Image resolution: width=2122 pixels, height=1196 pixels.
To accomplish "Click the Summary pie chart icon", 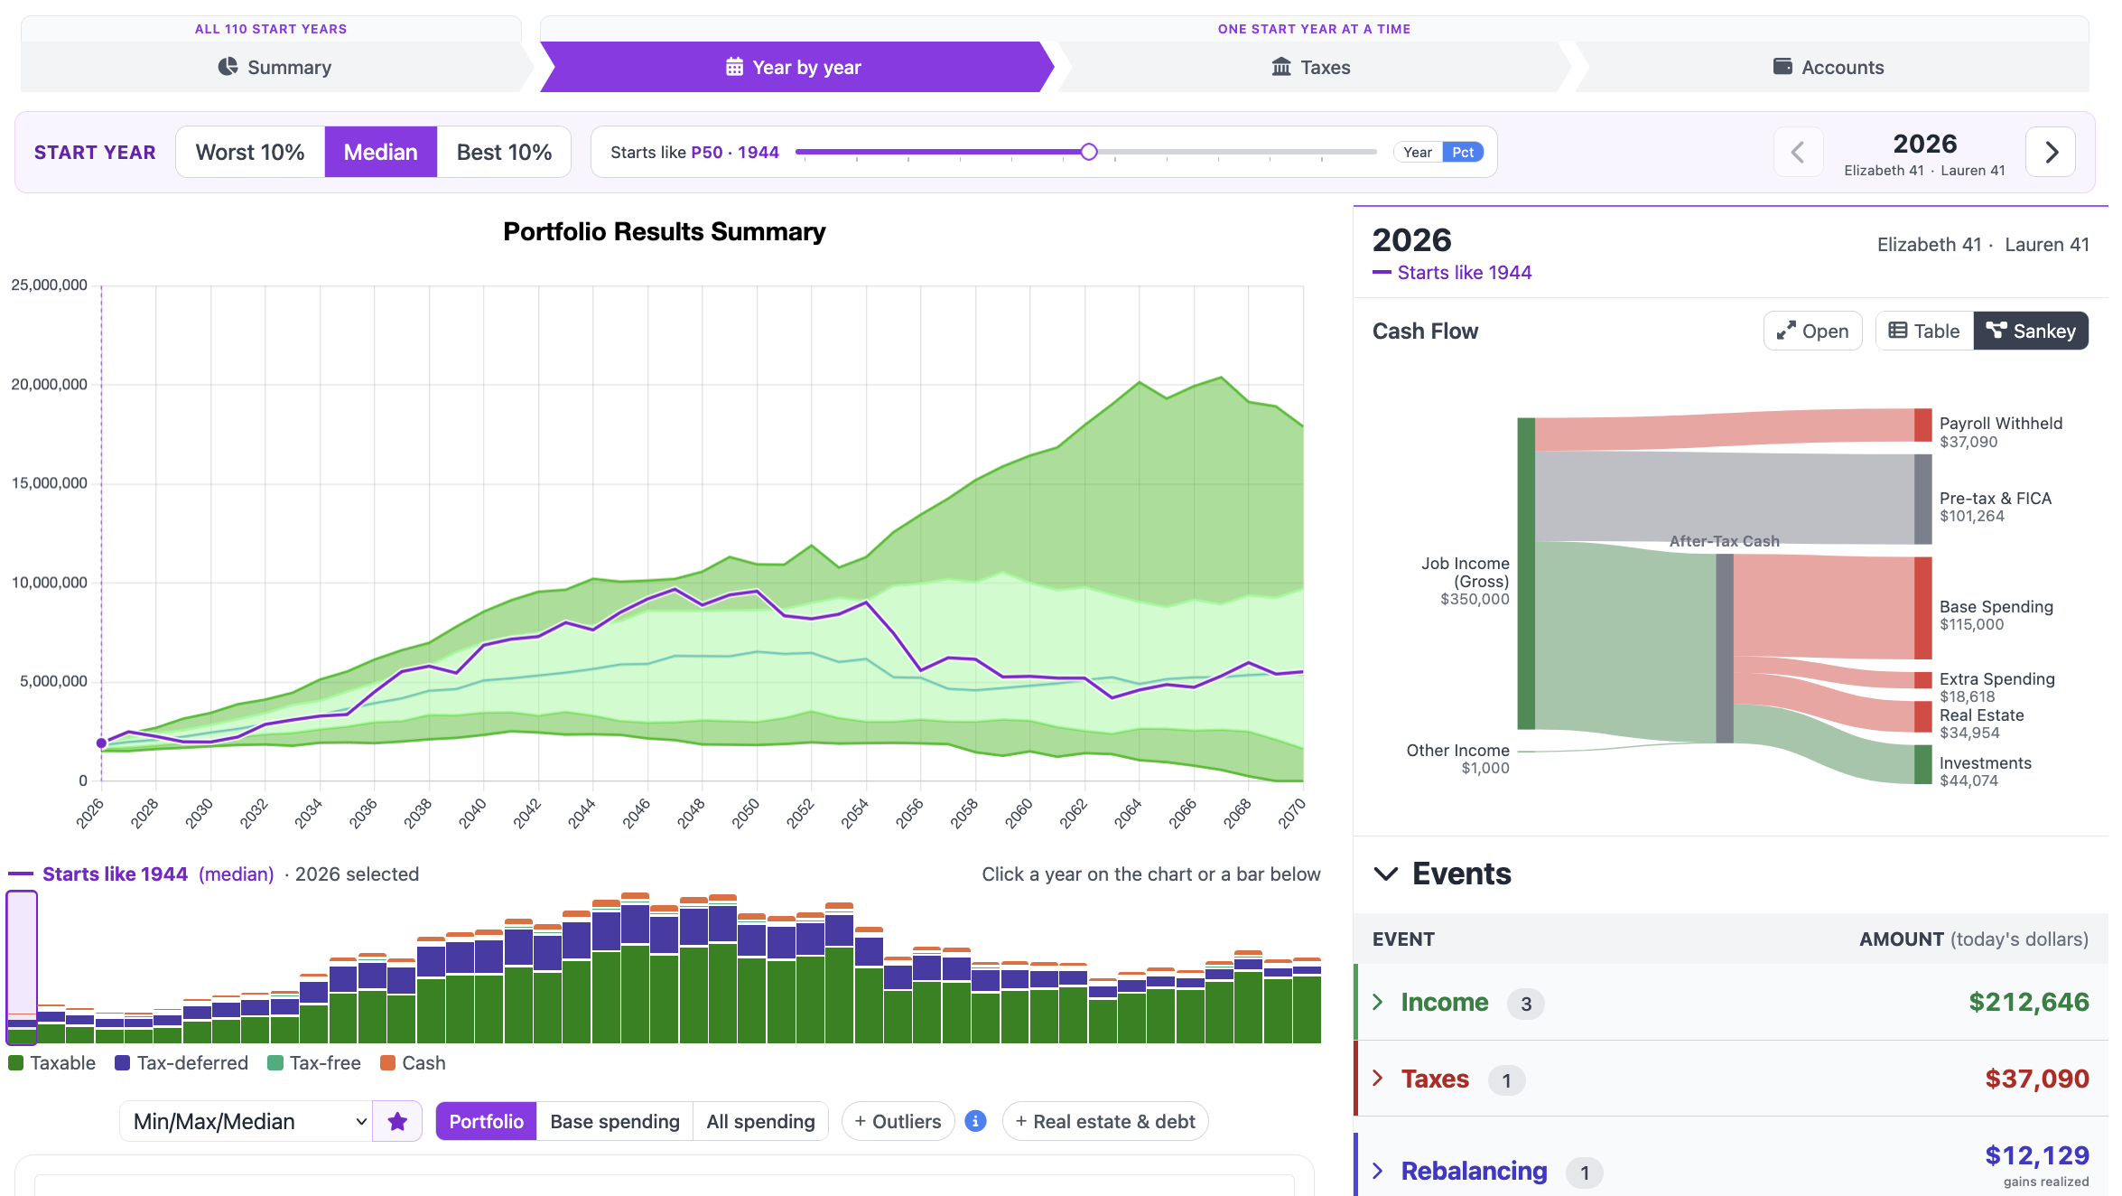I will (228, 67).
